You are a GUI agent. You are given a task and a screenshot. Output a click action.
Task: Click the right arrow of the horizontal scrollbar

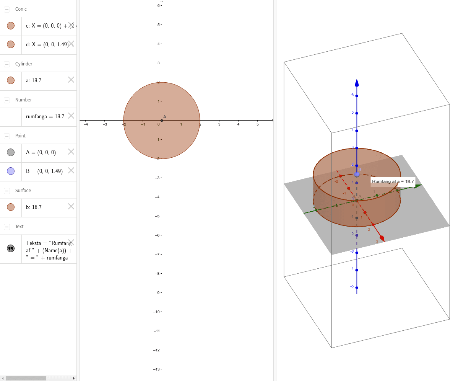point(73,378)
